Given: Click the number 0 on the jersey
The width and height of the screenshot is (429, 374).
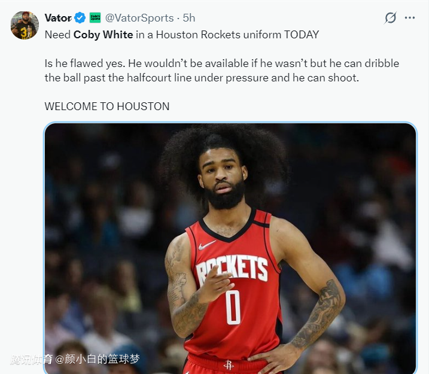Looking at the screenshot, I should click(x=233, y=307).
